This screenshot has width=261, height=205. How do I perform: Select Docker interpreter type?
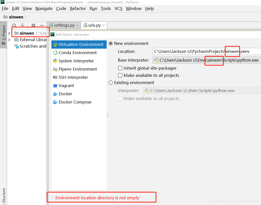tap(65, 94)
